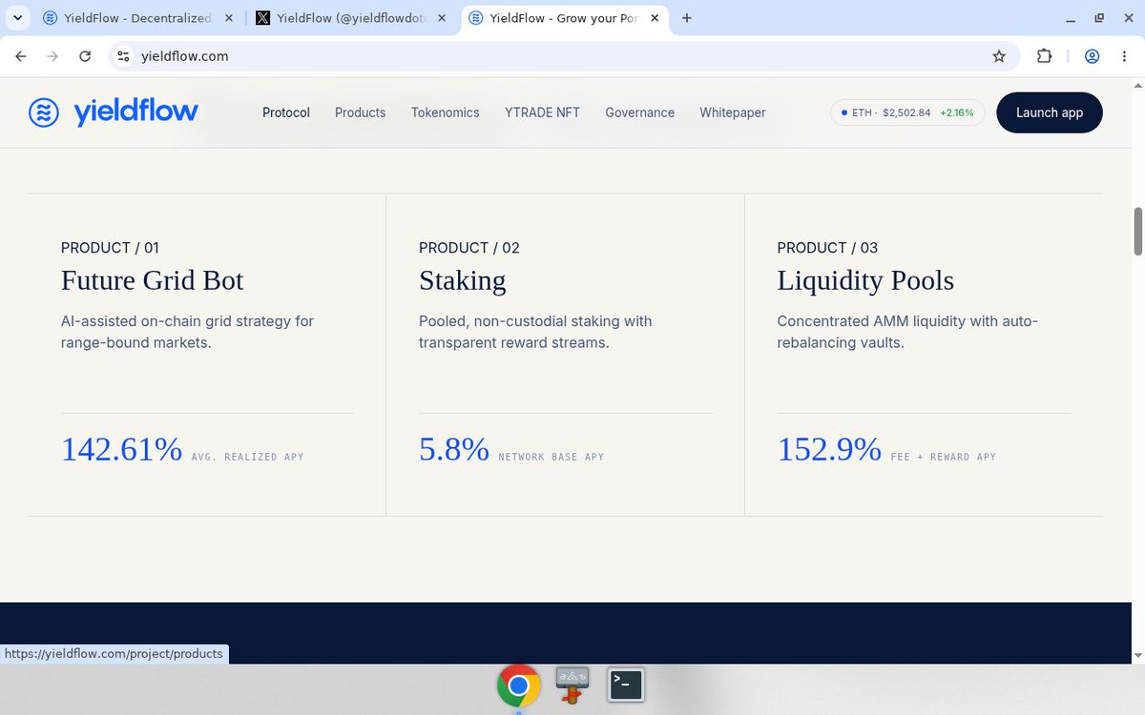Click the yieldflow wordmark text
1145x715 pixels.
(x=136, y=112)
